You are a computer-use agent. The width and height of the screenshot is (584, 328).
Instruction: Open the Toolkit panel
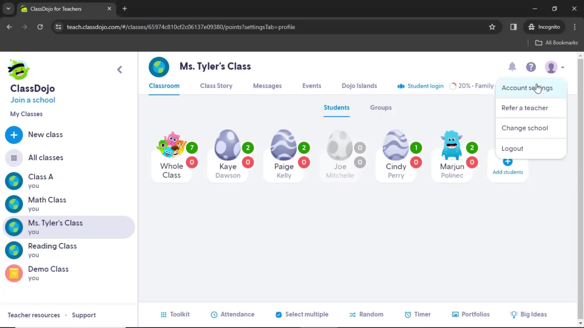pyautogui.click(x=175, y=314)
